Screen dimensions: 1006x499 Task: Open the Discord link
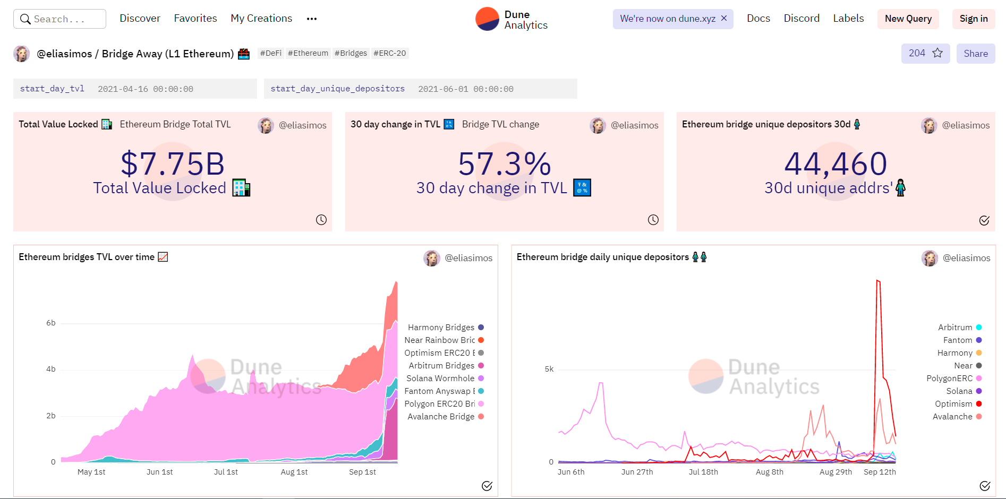click(802, 19)
